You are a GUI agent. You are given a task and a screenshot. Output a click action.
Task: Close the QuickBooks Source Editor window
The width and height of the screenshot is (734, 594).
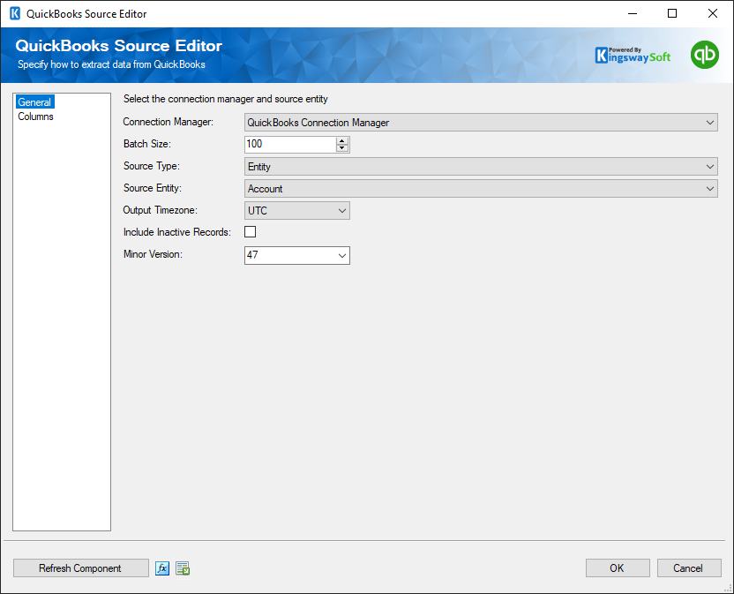click(x=713, y=13)
